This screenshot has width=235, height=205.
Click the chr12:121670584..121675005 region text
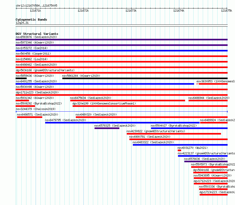pyautogui.click(x=36, y=6)
